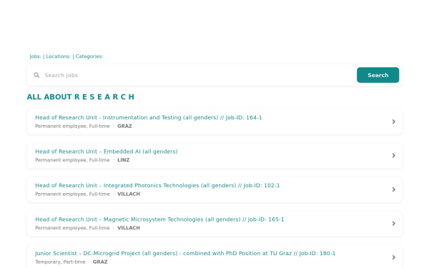Click the magnifier icon in search bar
The image size is (429, 268).
click(36, 75)
